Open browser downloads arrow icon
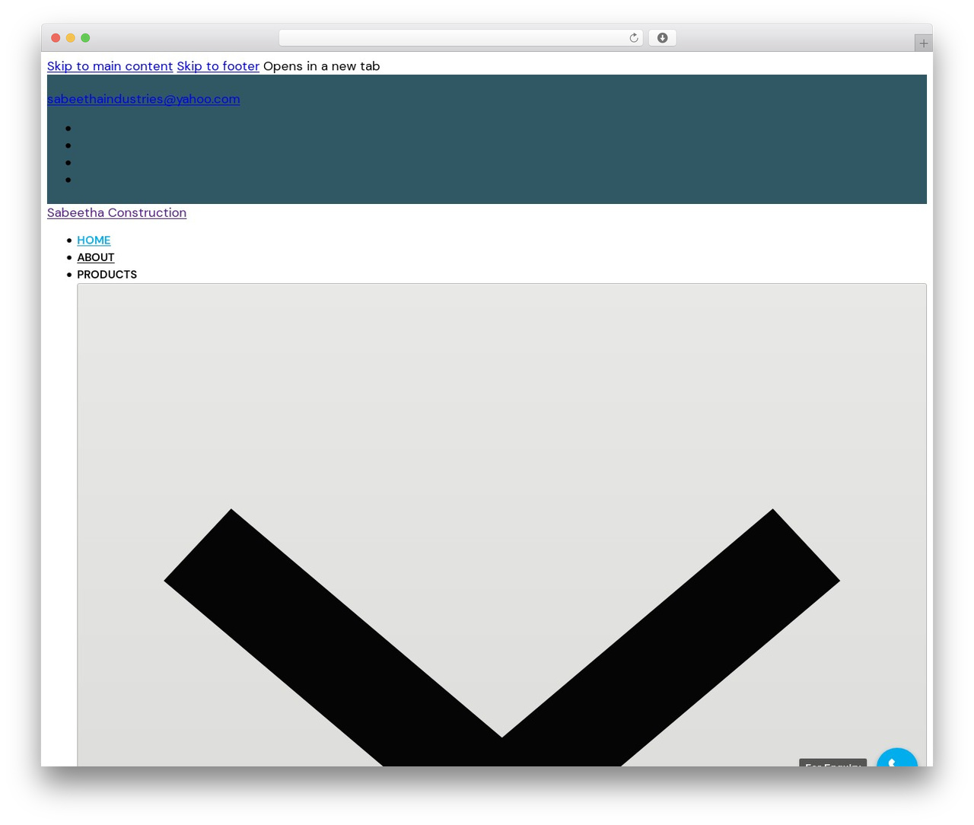 (x=662, y=38)
